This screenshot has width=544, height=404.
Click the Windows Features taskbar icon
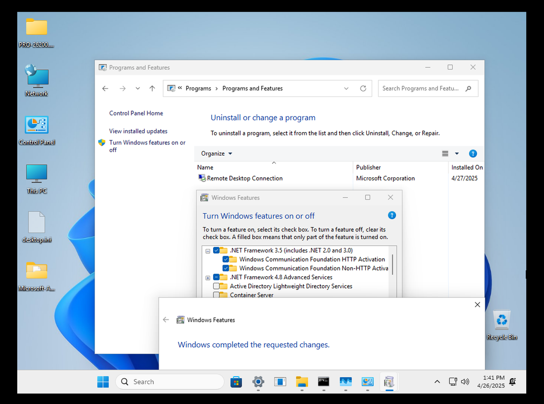389,382
